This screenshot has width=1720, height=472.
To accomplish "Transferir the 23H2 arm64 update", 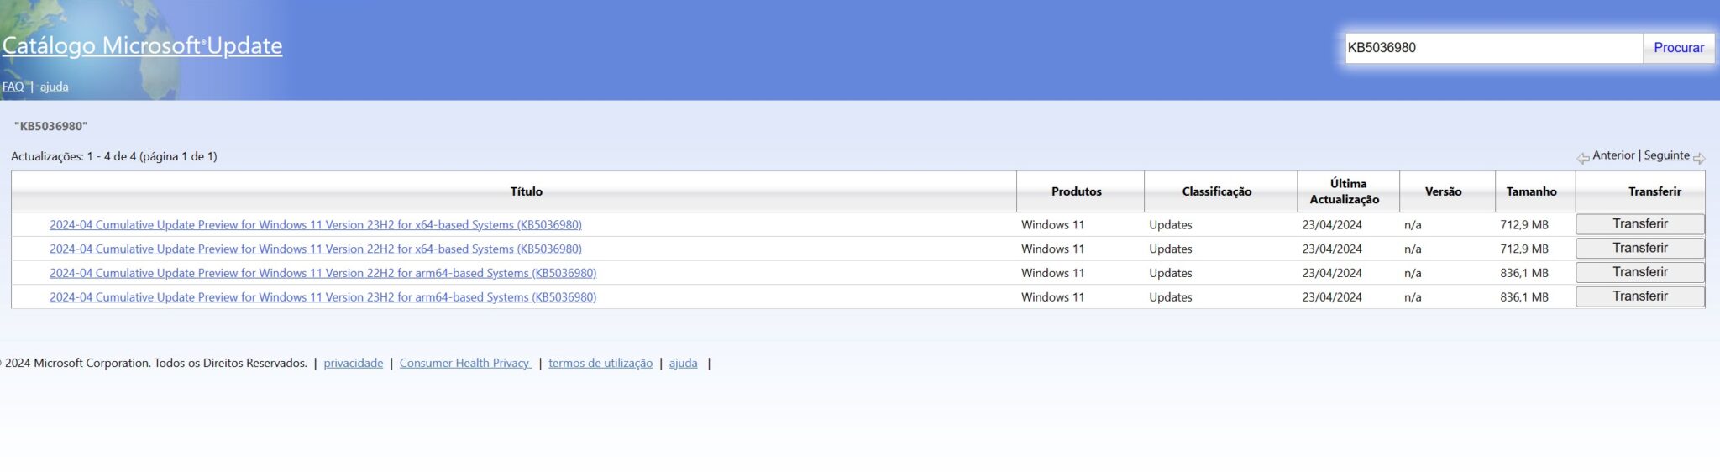I will (1639, 296).
